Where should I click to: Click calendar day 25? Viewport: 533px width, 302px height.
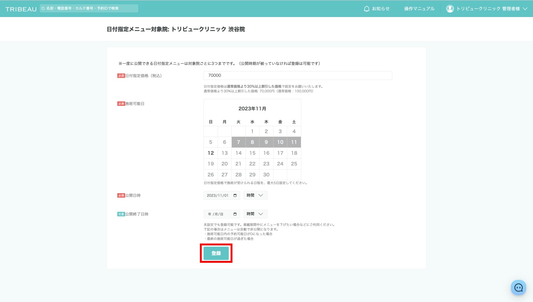(294, 164)
